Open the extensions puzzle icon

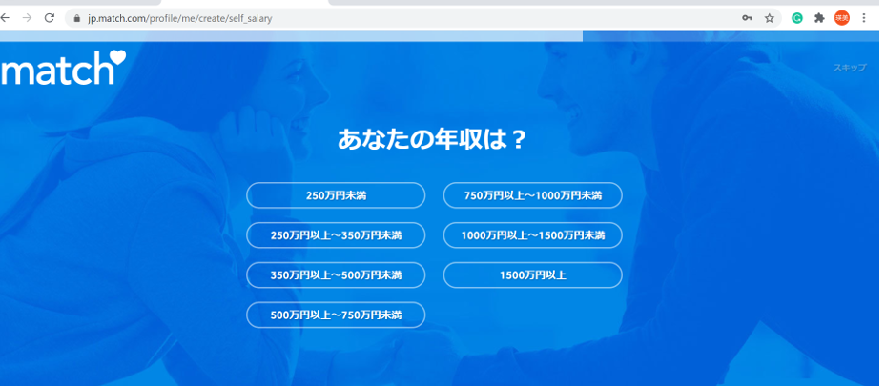coord(819,18)
